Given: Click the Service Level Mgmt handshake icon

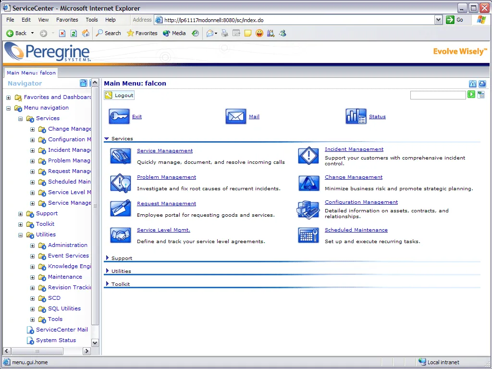Looking at the screenshot, I should (x=121, y=235).
